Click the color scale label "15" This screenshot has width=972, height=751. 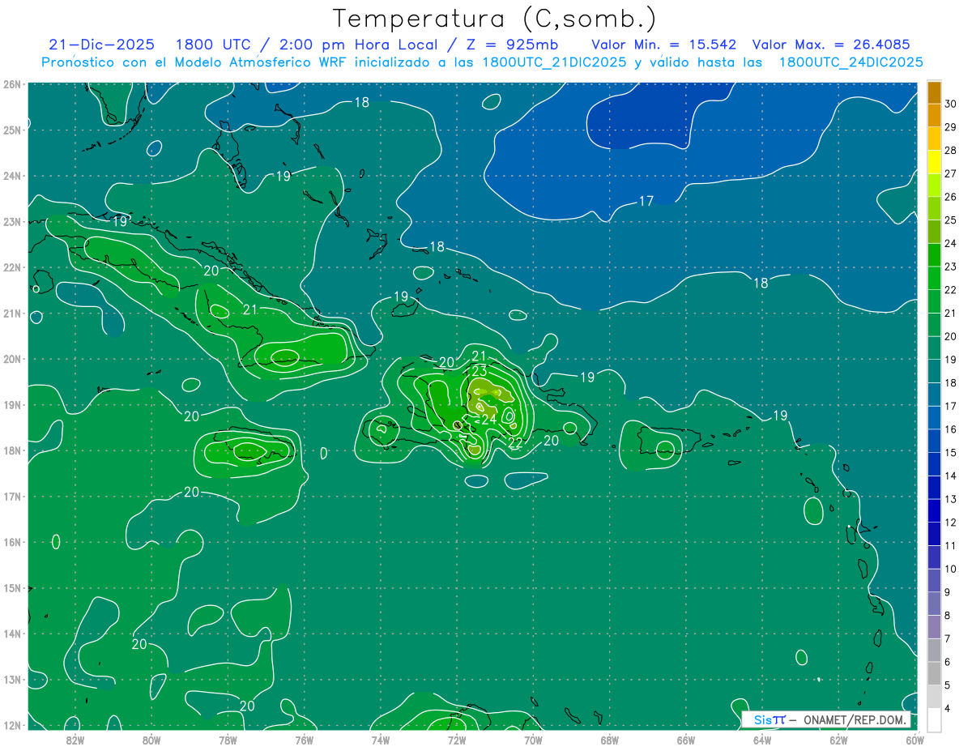[x=951, y=453]
